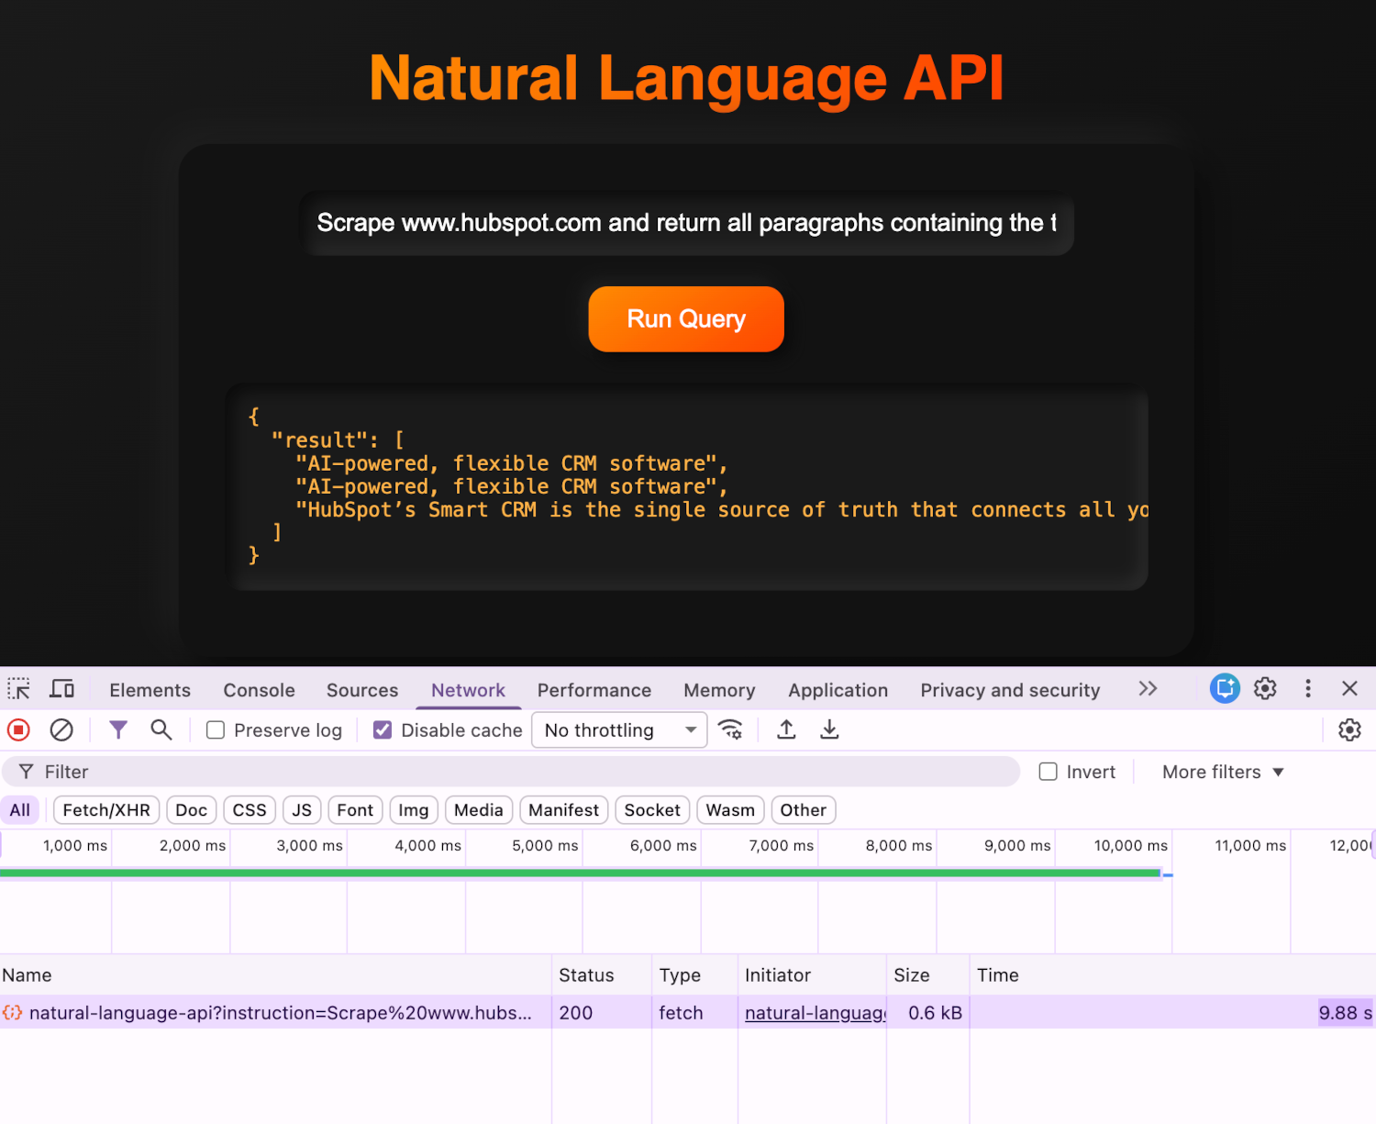The width and height of the screenshot is (1376, 1124).
Task: Switch to the Console tab
Action: coord(258,689)
